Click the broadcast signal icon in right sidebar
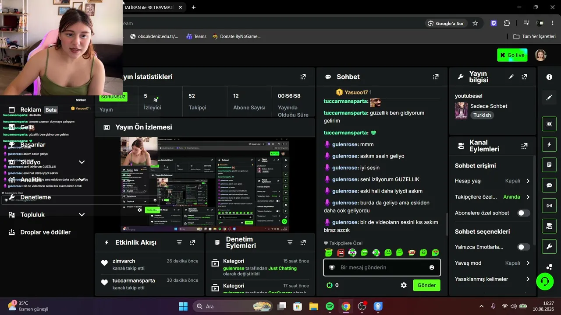Image resolution: width=561 pixels, height=315 pixels. click(549, 206)
